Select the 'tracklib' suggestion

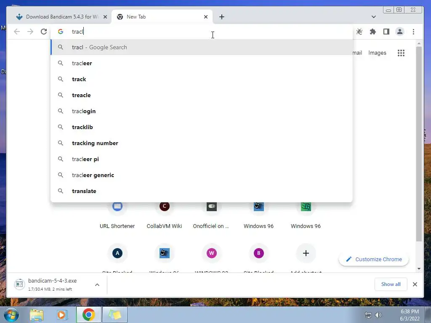(x=202, y=127)
